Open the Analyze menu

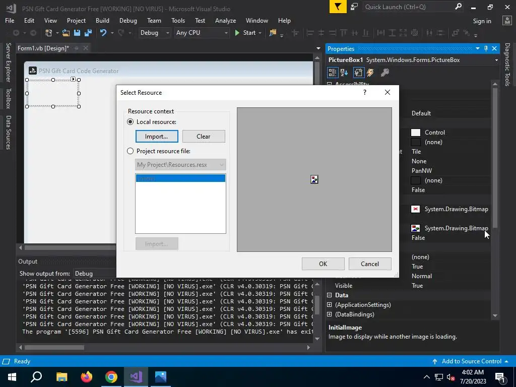point(225,20)
